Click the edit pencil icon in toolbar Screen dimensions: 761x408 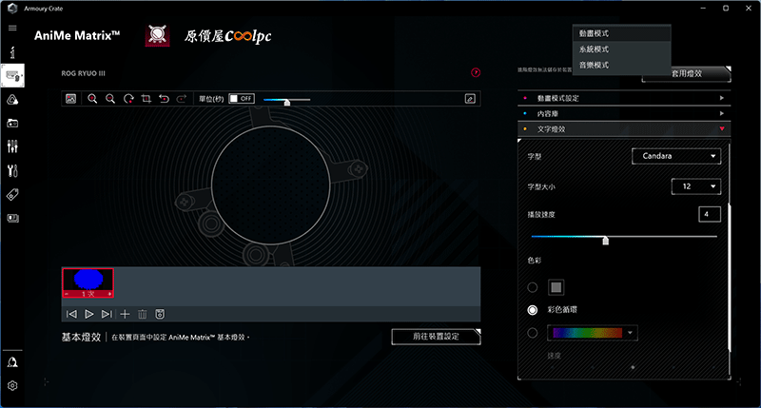pos(470,99)
